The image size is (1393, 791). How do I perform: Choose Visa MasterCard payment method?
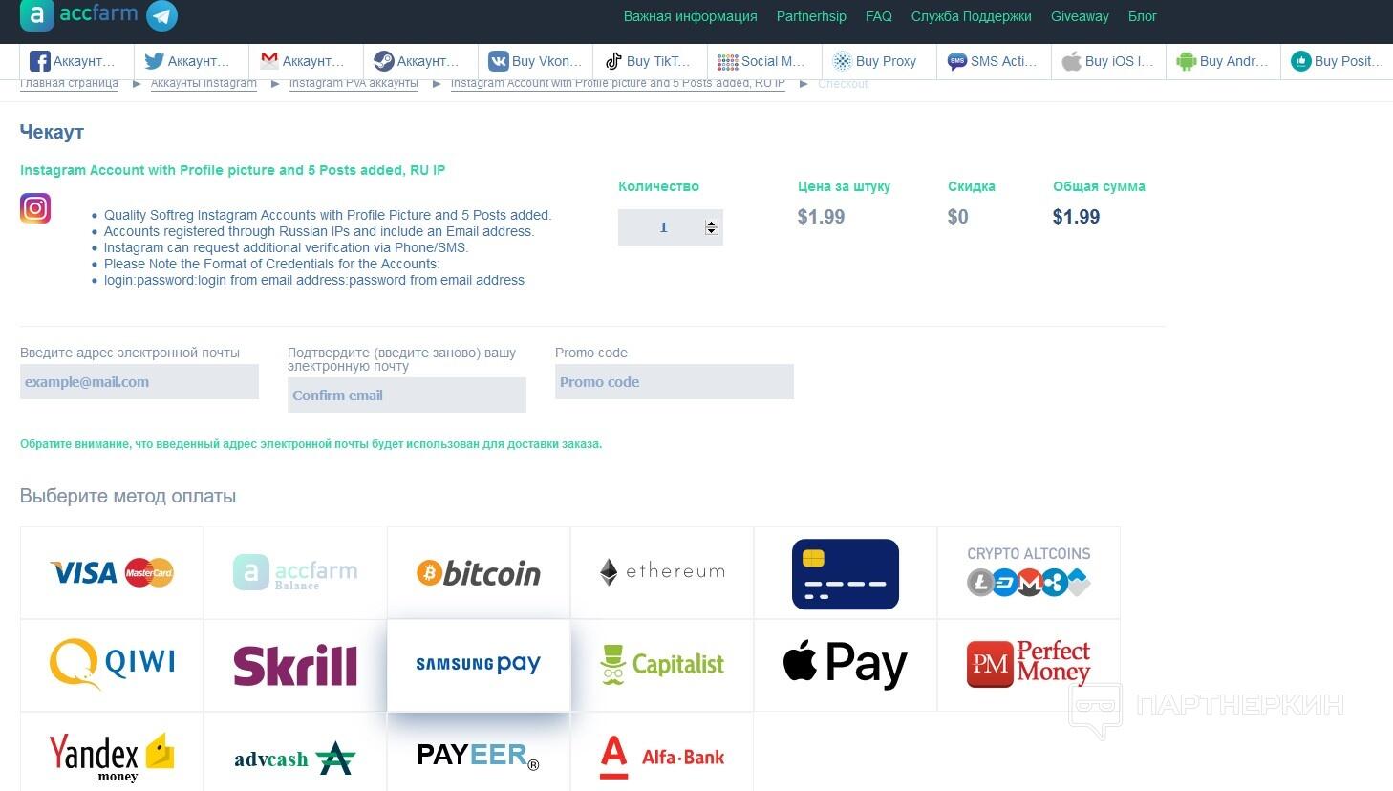[x=112, y=573]
